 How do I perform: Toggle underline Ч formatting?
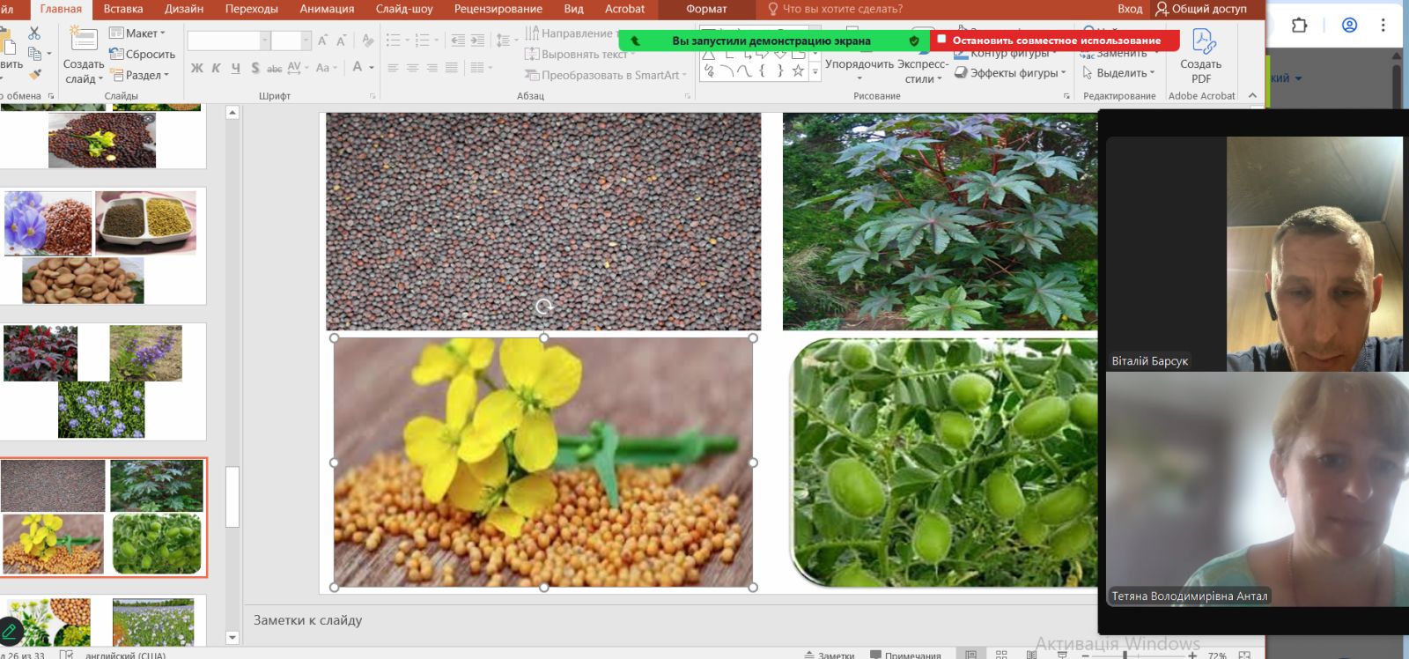tap(235, 68)
